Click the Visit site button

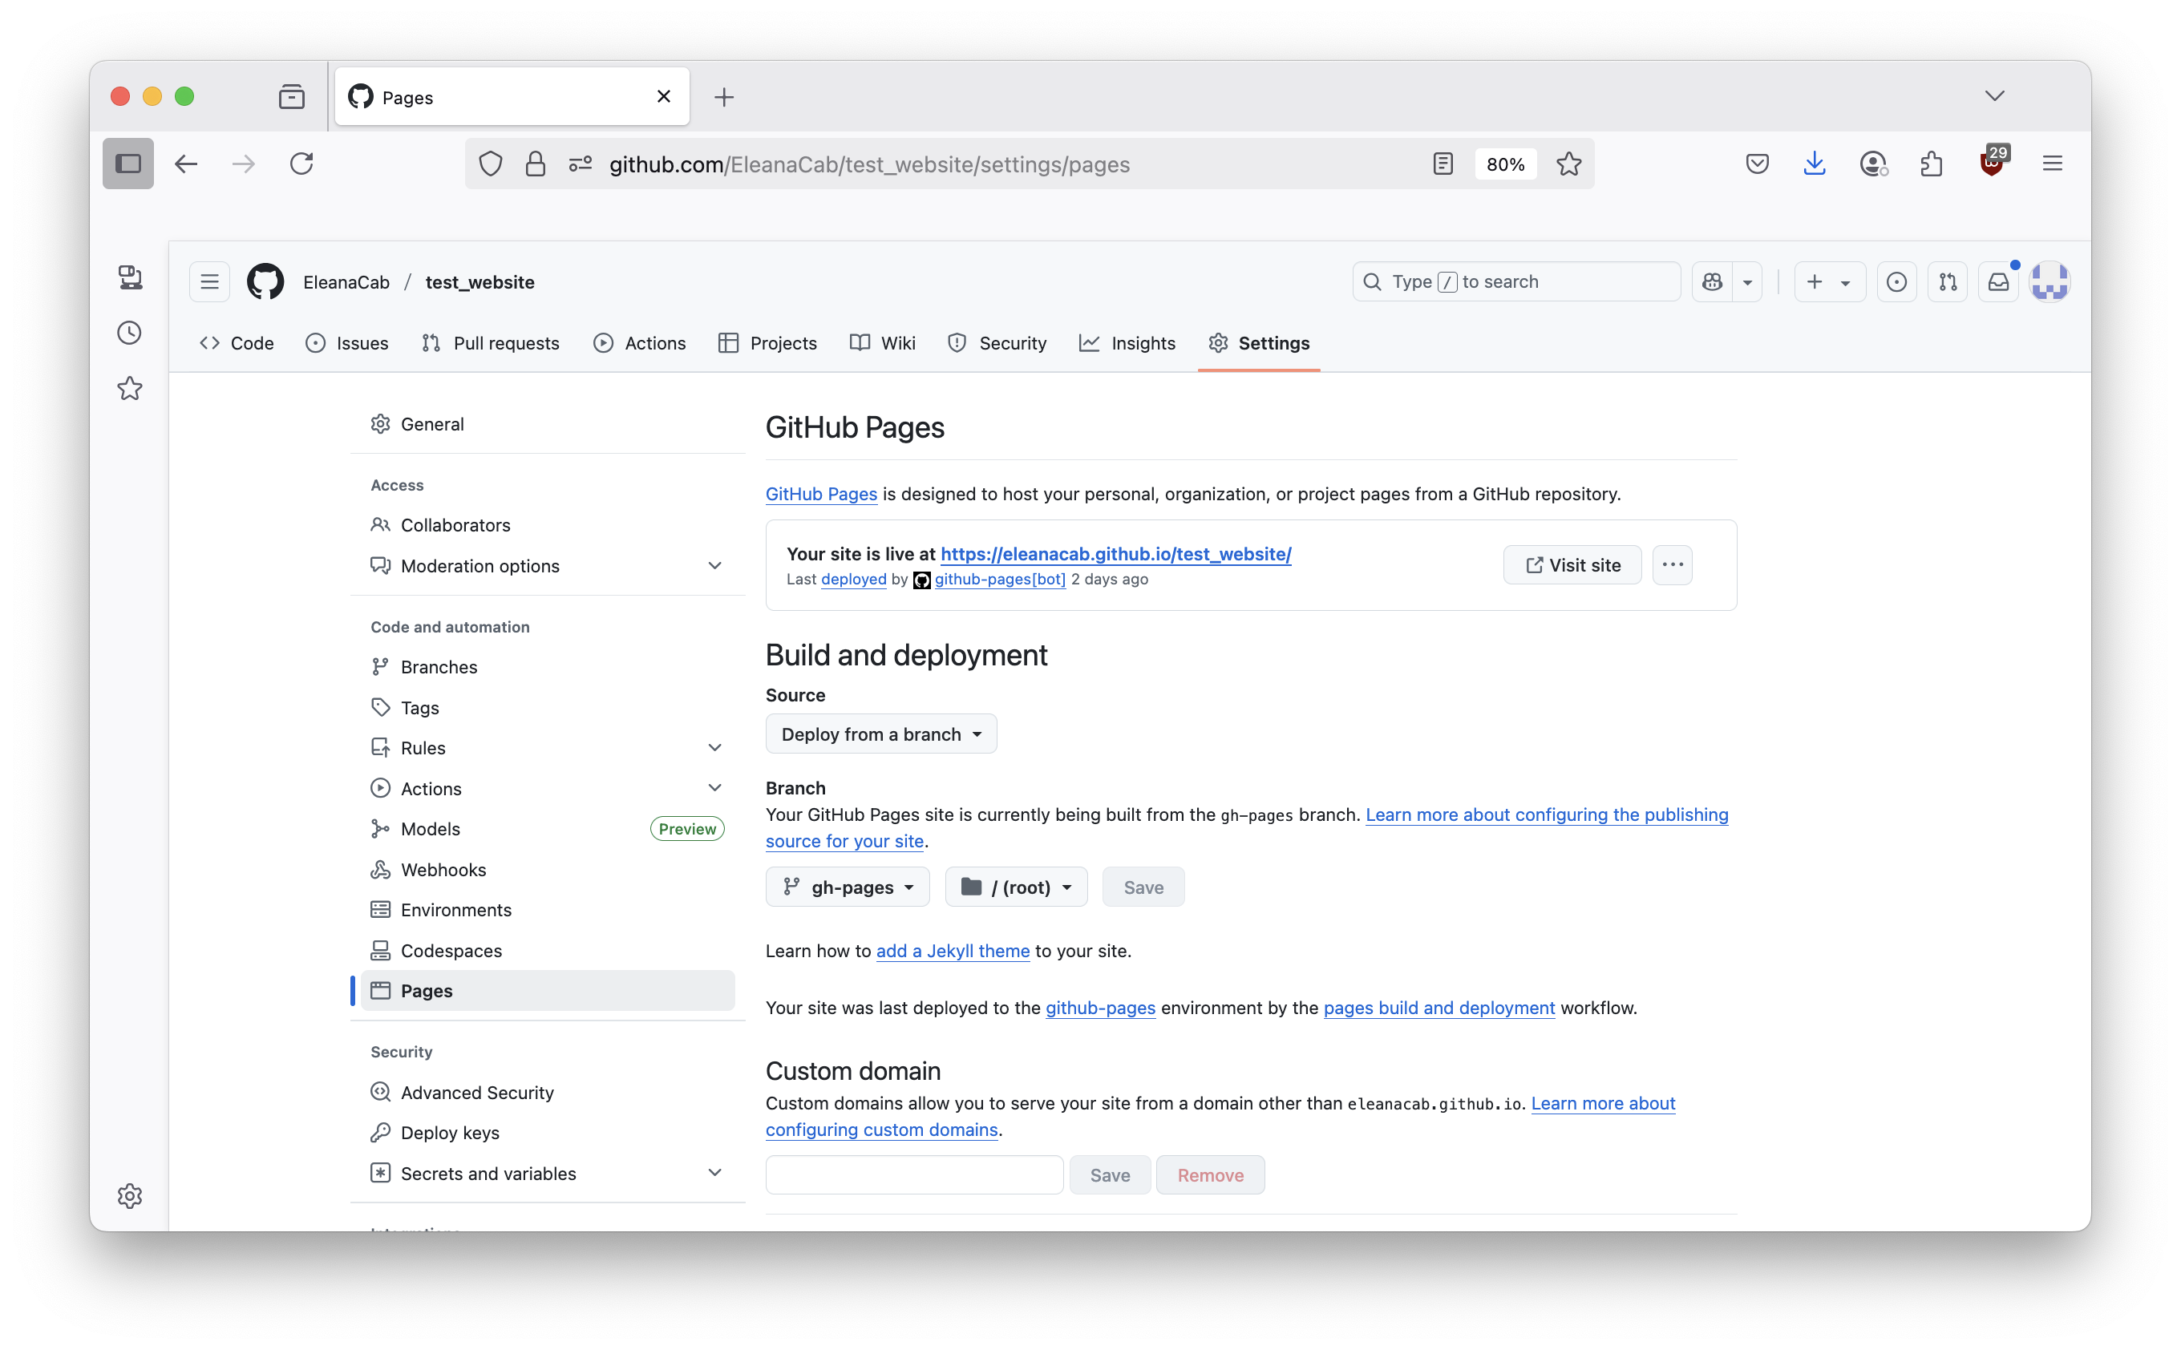point(1572,565)
